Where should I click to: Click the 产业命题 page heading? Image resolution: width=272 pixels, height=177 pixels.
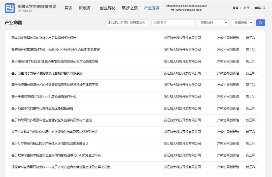pos(14,23)
